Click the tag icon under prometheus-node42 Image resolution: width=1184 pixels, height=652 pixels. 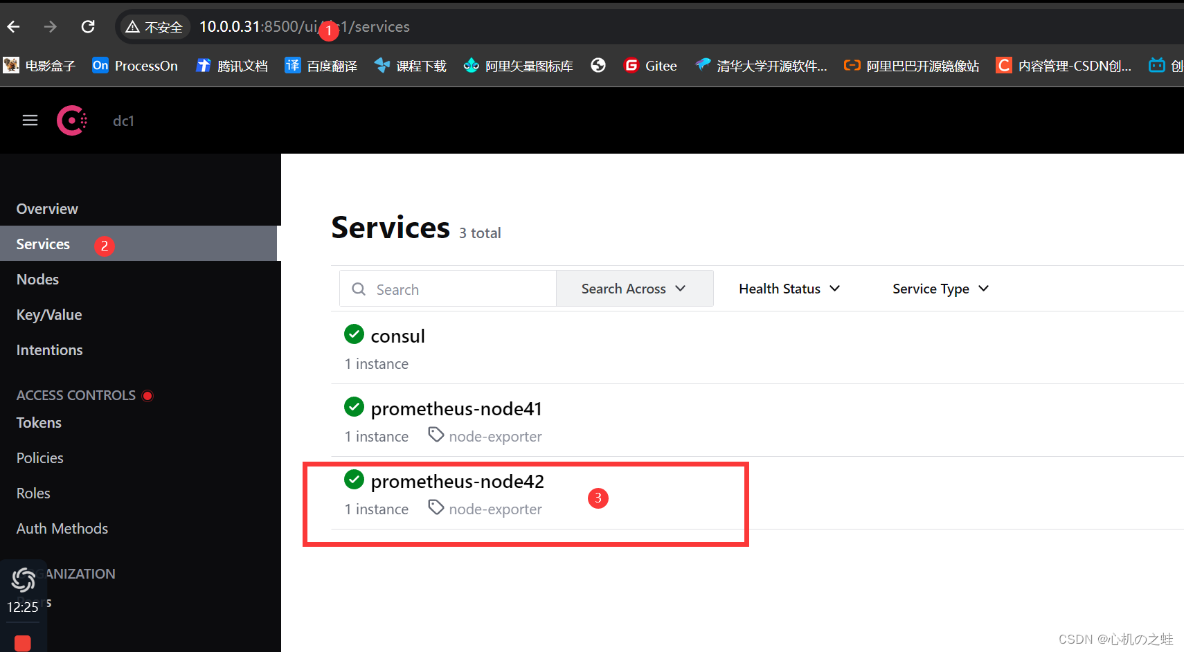coord(436,507)
